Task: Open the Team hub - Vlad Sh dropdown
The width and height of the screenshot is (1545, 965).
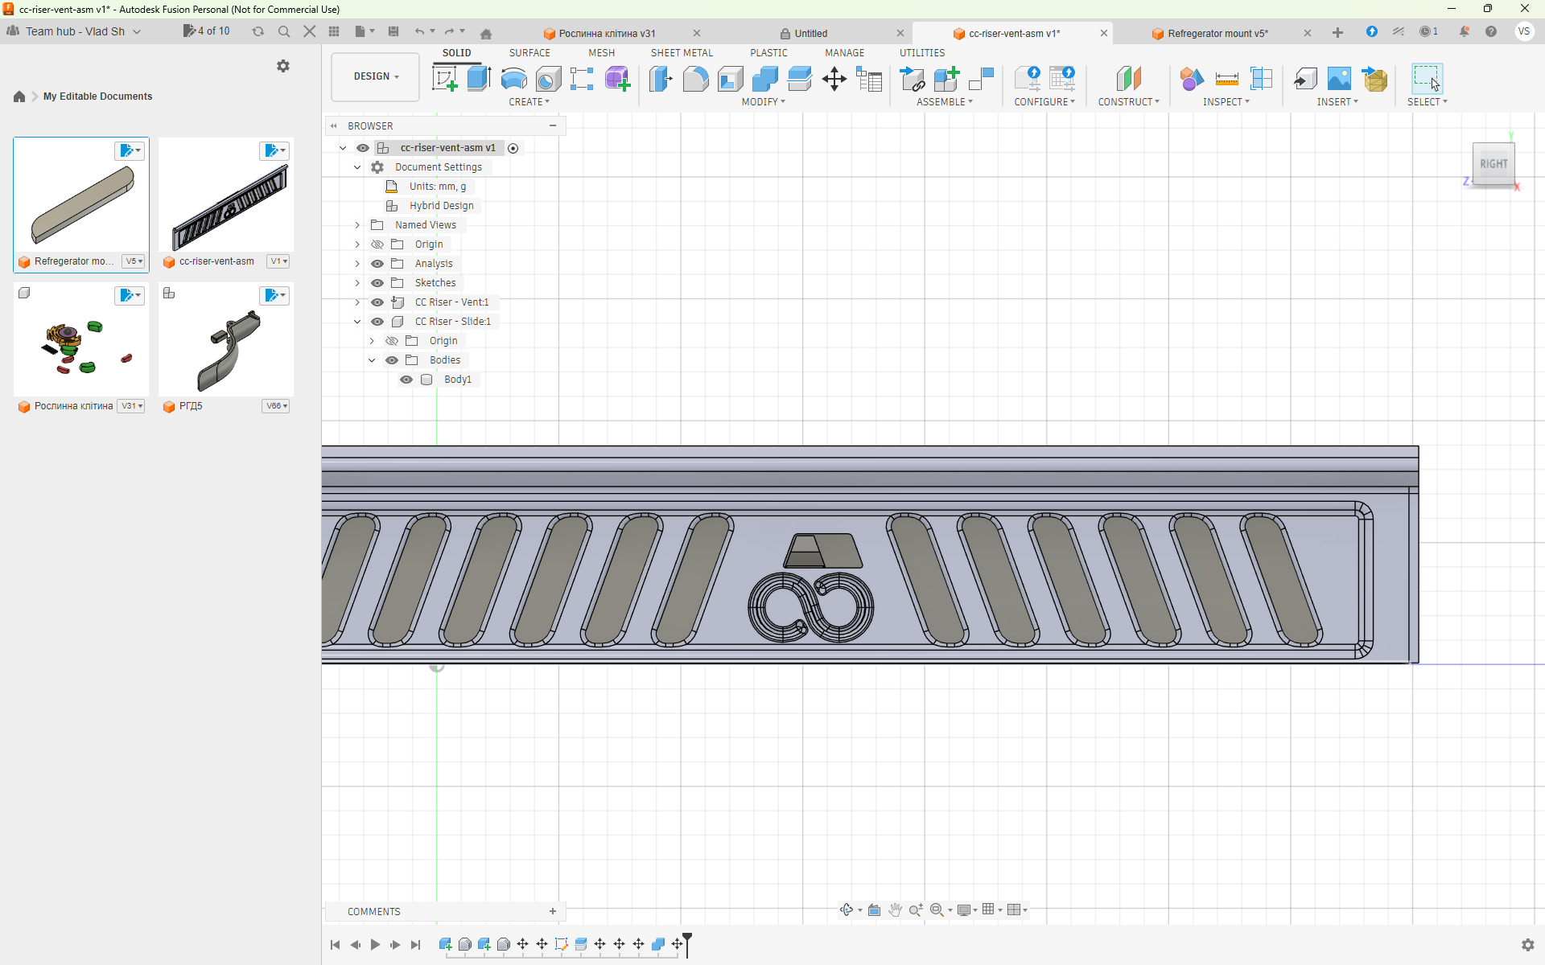Action: [75, 31]
